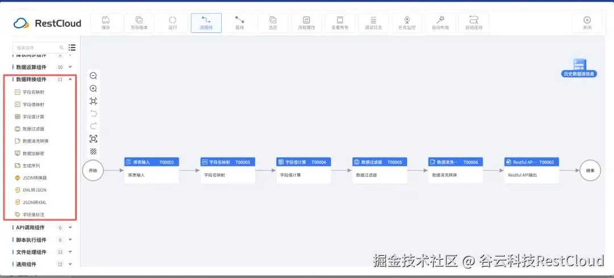The width and height of the screenshot is (614, 278).
Task: Click the search magnifier in component search box
Action: [x=61, y=47]
